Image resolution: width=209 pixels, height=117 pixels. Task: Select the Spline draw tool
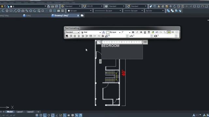tap(27, 11)
